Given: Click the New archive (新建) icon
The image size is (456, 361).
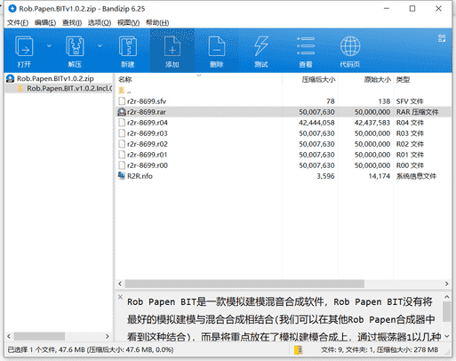Looking at the screenshot, I should (x=128, y=46).
